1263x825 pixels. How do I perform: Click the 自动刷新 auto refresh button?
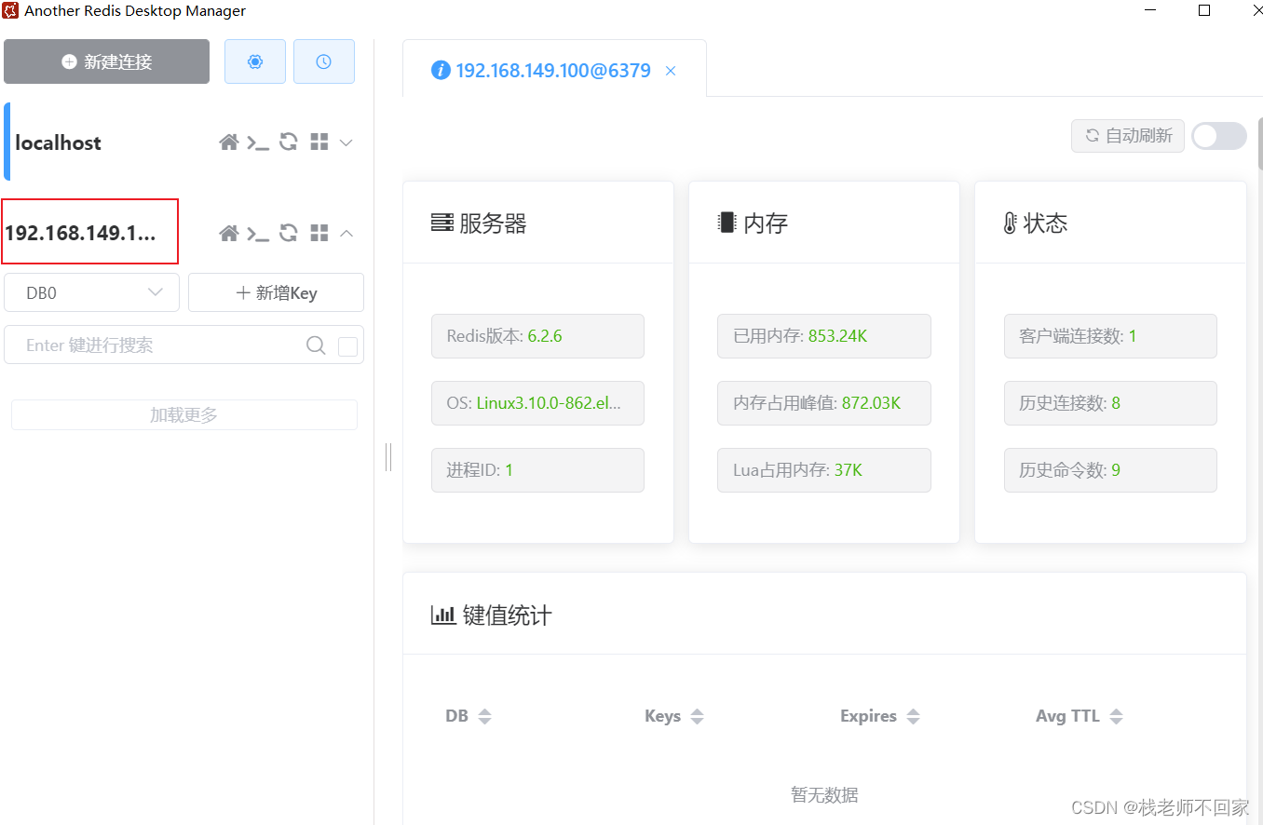(x=1128, y=136)
